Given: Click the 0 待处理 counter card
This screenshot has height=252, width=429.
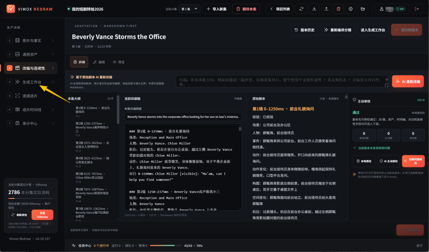Looking at the screenshot, I should point(413,135).
